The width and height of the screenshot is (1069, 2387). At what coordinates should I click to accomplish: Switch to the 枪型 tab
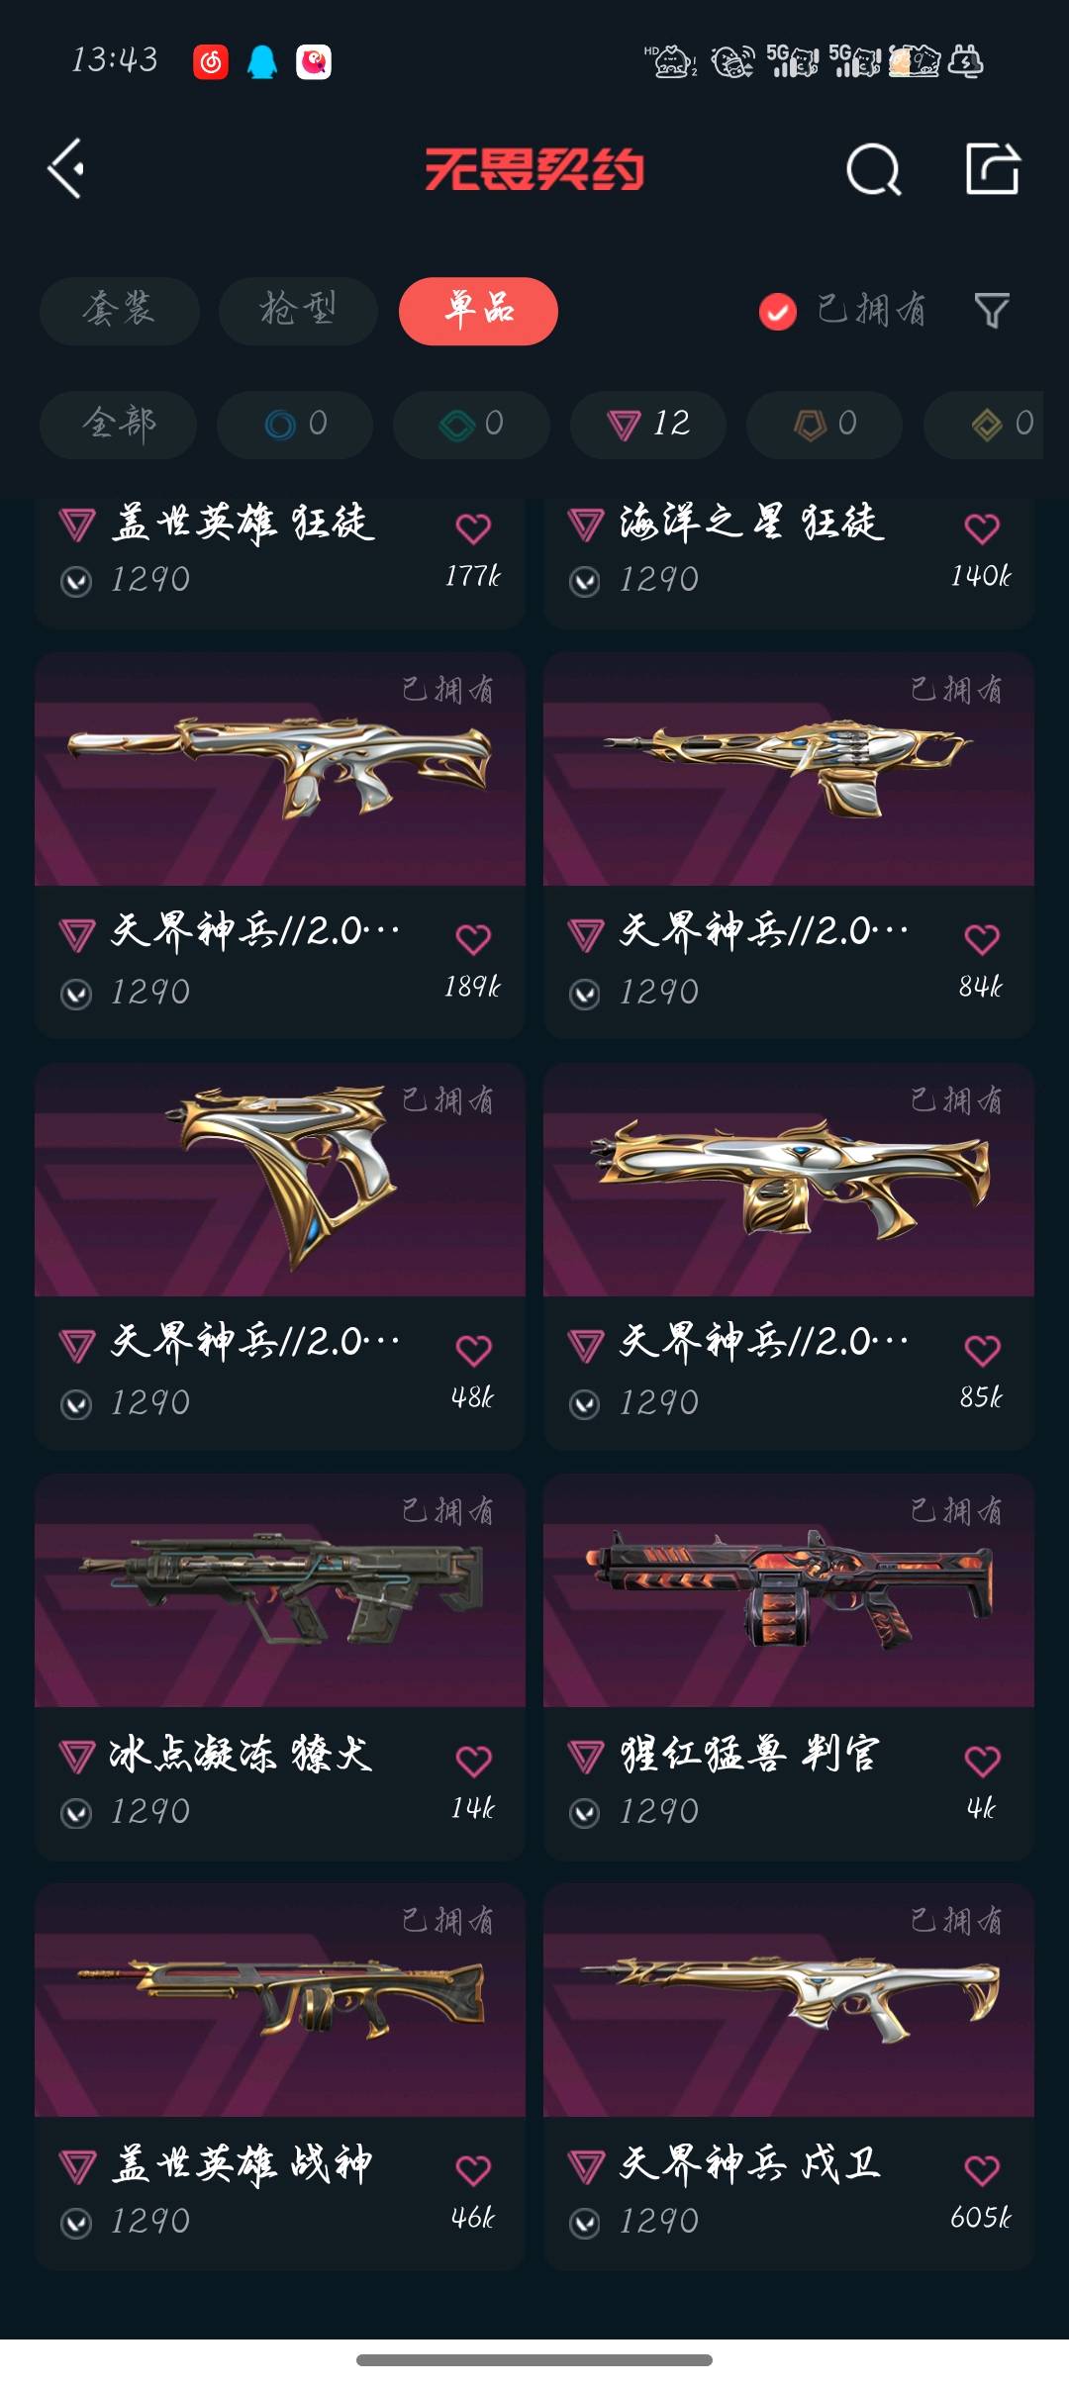coord(298,311)
